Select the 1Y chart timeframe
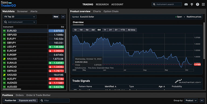The height and width of the screenshot is (104, 207). pyautogui.click(x=105, y=30)
